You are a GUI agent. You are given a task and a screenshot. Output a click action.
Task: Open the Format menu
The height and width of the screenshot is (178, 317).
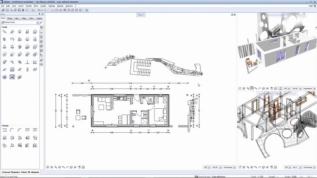tap(29, 6)
